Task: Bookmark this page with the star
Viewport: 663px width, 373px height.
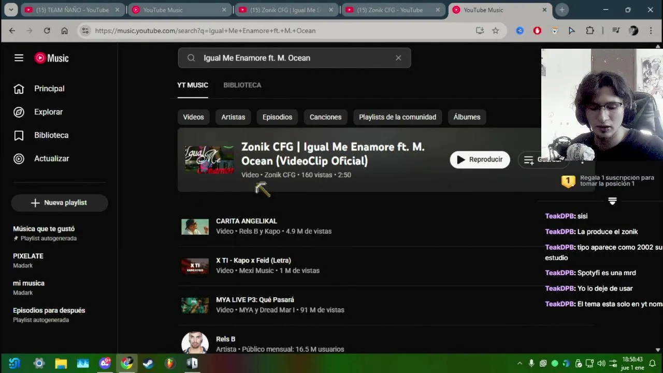Action: coord(496,31)
